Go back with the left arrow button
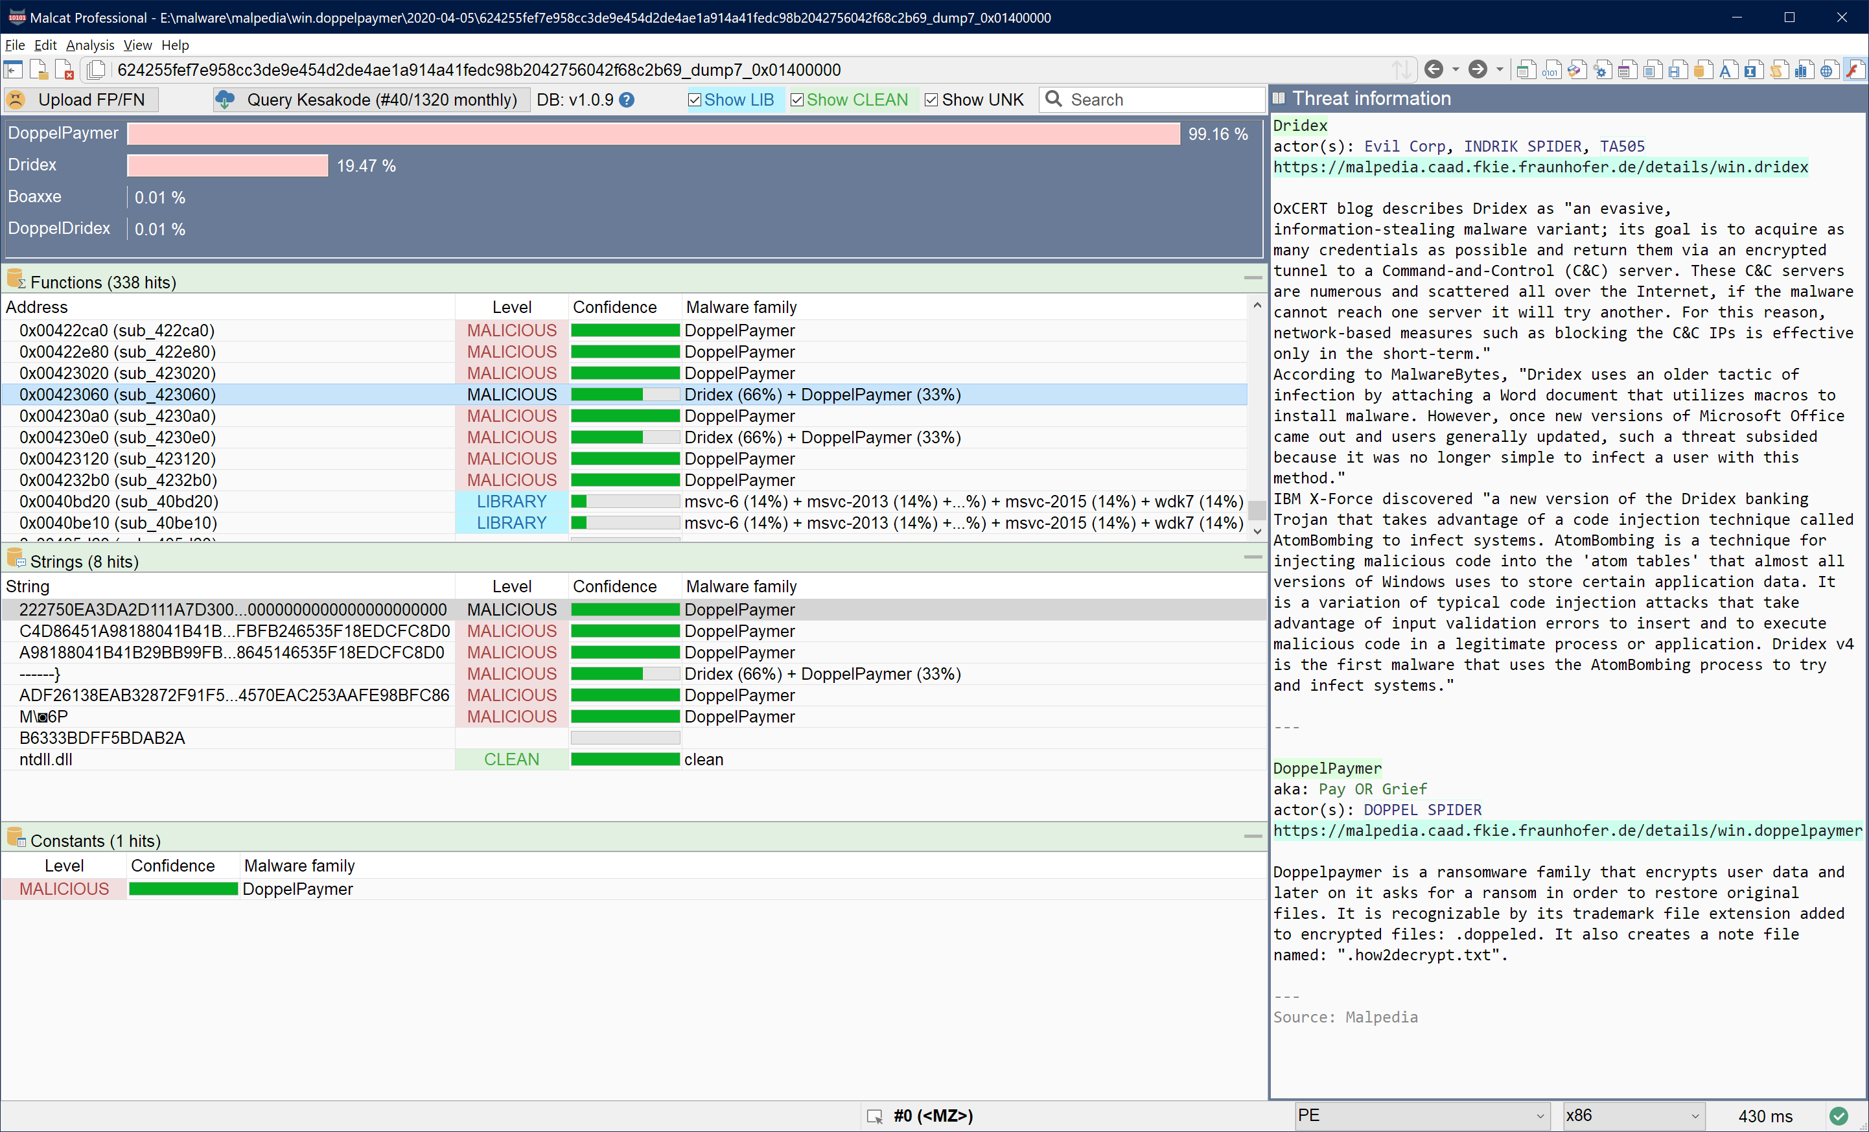 coord(1433,70)
